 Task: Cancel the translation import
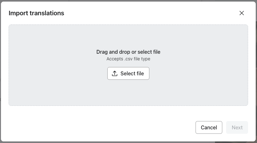[209, 127]
